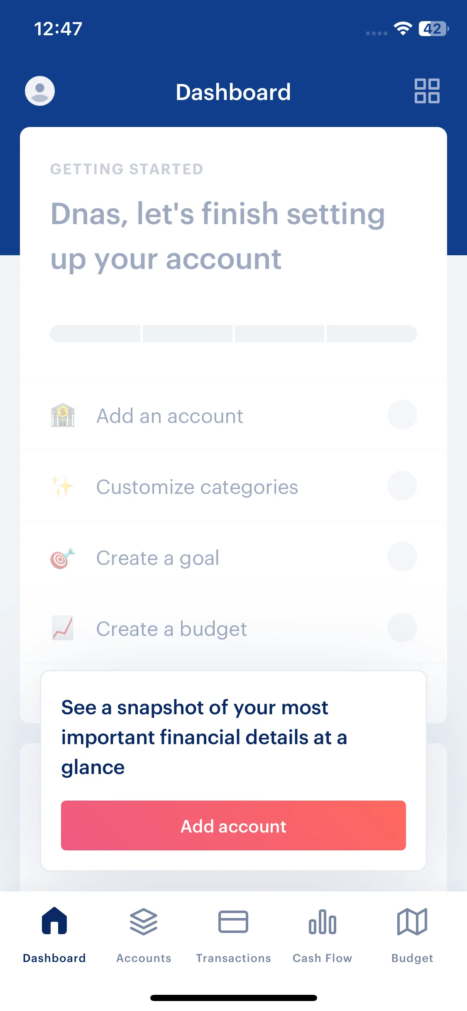Tap the sparkles icon beside Customize categories

tap(63, 486)
